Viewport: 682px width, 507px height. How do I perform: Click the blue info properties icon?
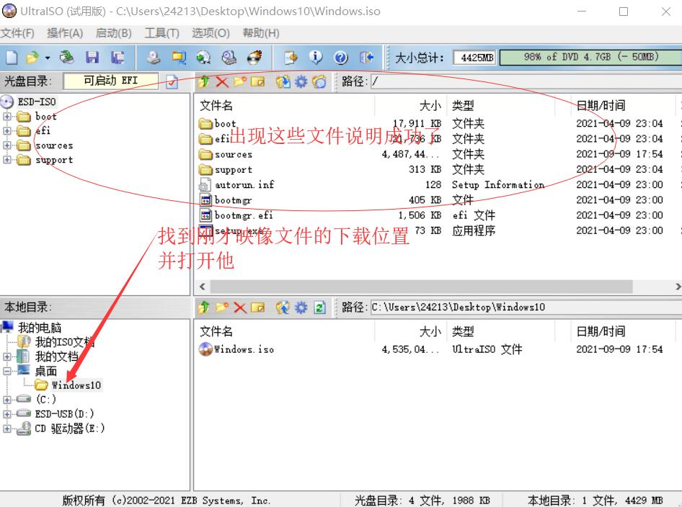[315, 58]
